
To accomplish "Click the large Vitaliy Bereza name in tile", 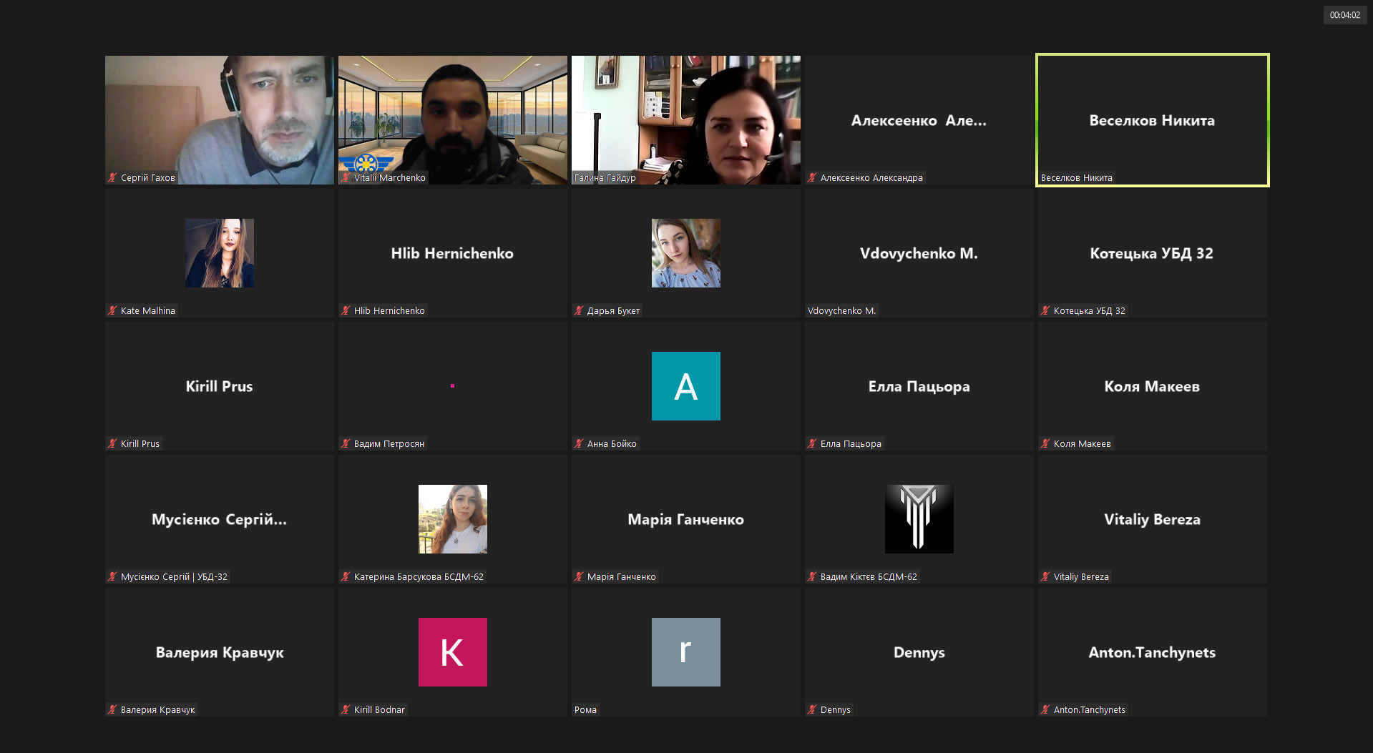I will pos(1152,520).
